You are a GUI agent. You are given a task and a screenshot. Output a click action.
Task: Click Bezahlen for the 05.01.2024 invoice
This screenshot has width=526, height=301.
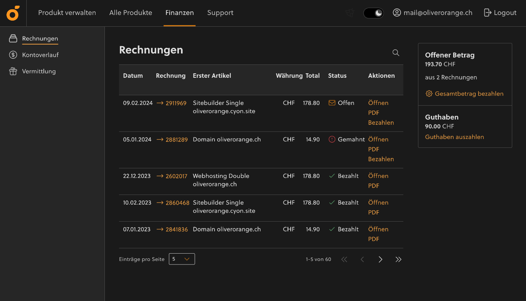pyautogui.click(x=381, y=159)
